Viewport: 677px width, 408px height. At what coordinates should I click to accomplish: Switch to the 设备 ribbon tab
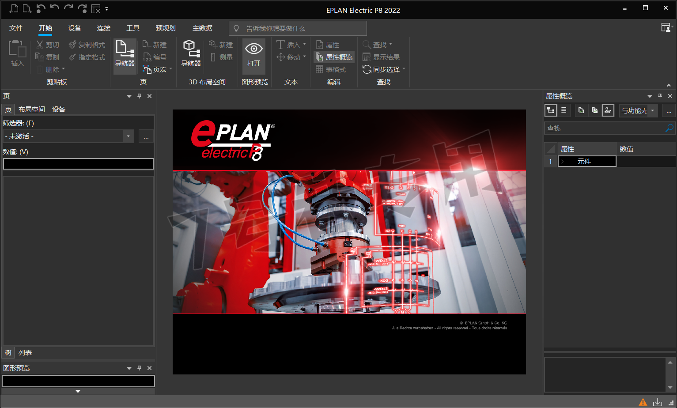(75, 28)
